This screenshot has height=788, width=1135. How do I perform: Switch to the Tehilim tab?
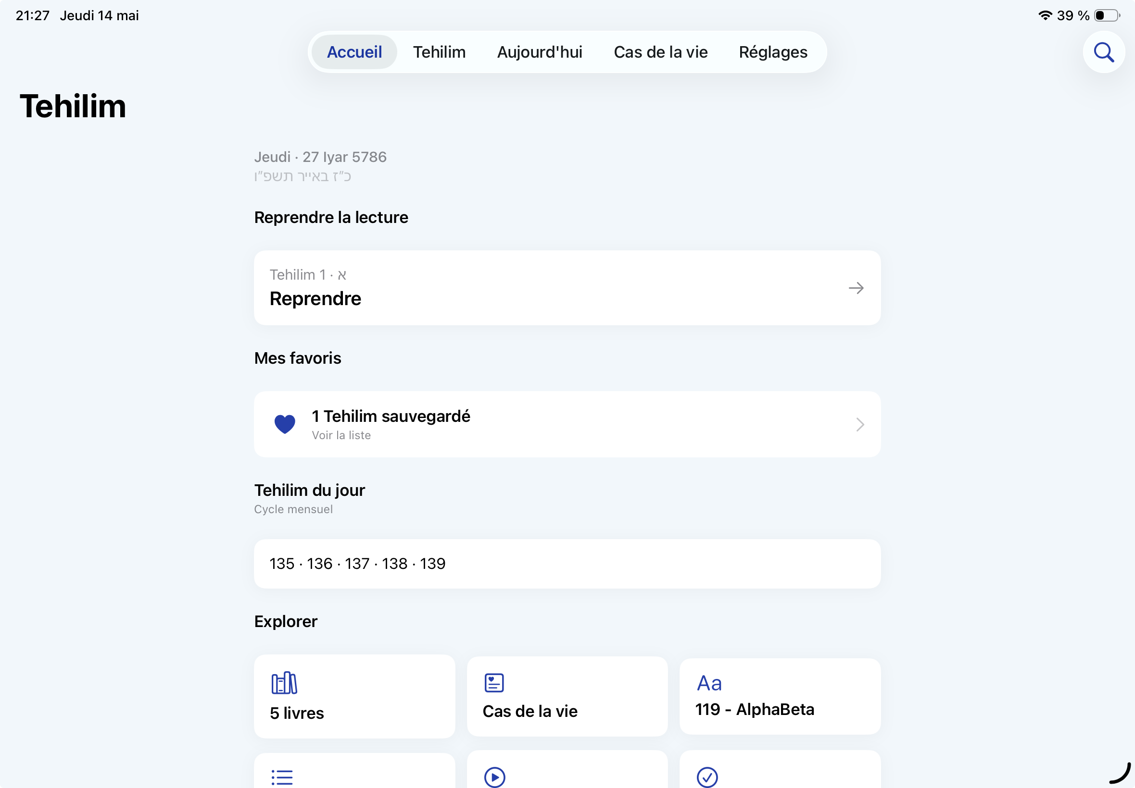439,52
